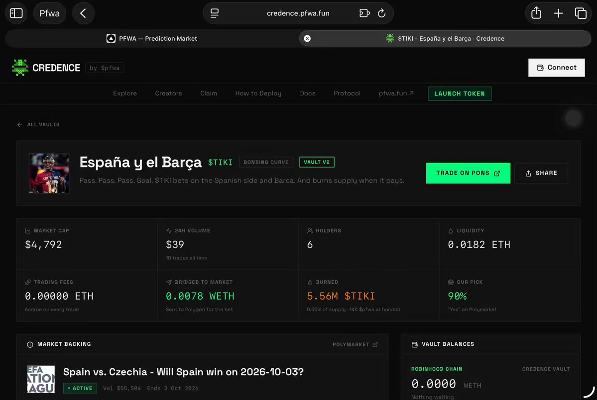Add a new tab with plus icon

pyautogui.click(x=558, y=13)
